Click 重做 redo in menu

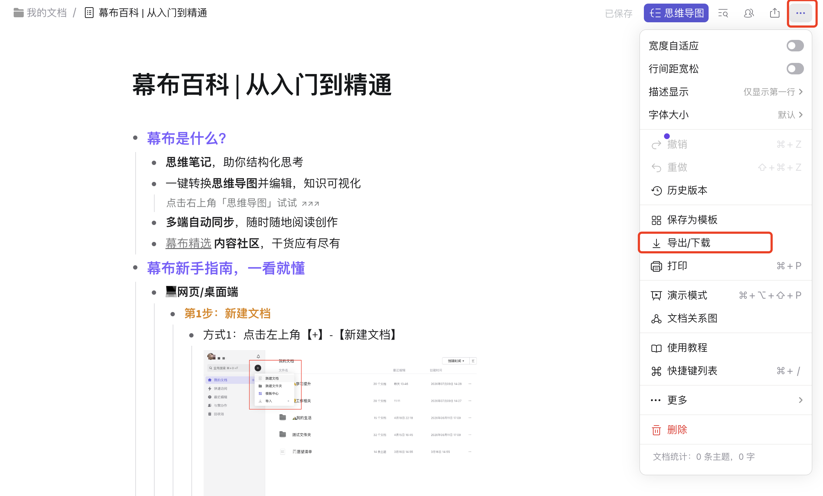coord(726,167)
